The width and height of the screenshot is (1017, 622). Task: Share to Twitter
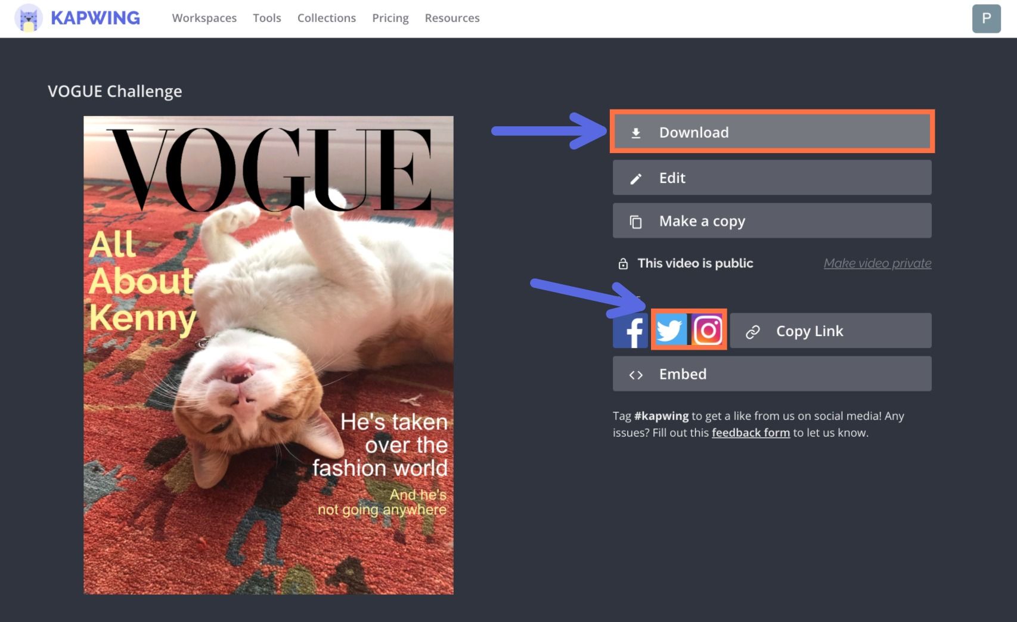point(670,331)
